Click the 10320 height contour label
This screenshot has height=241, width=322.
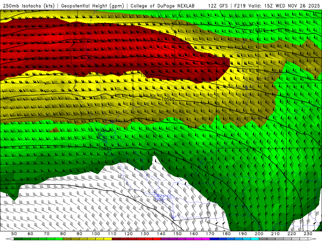(x=259, y=30)
